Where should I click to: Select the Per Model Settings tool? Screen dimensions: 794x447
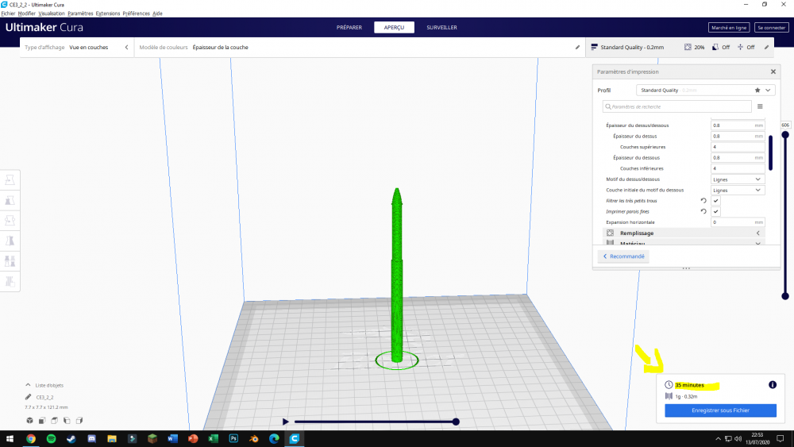[10, 260]
